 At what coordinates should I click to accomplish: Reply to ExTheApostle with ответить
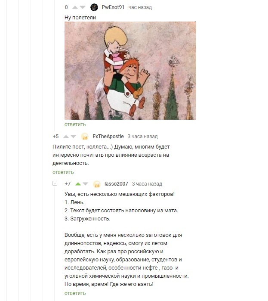tap(63, 172)
